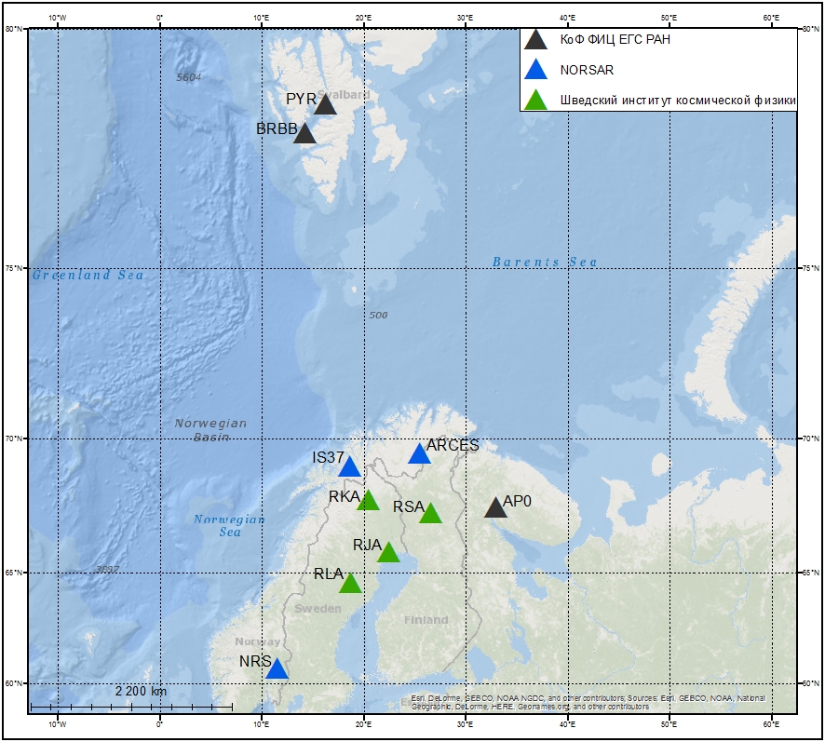
Task: Click the Barents Sea label
Action: tap(545, 263)
